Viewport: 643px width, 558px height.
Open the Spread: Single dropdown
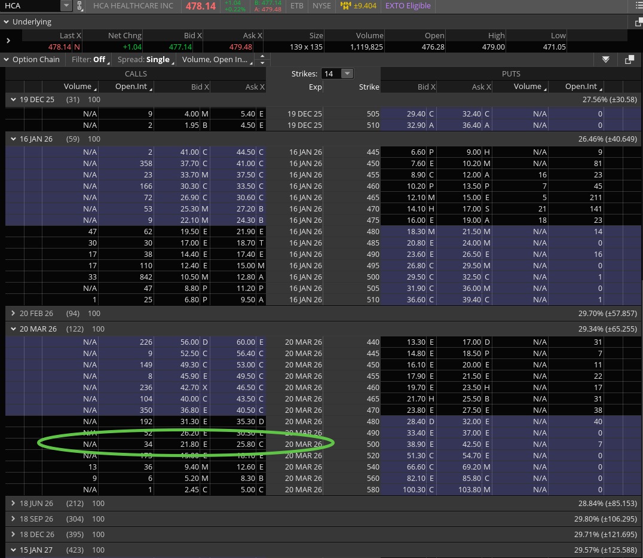click(x=144, y=60)
